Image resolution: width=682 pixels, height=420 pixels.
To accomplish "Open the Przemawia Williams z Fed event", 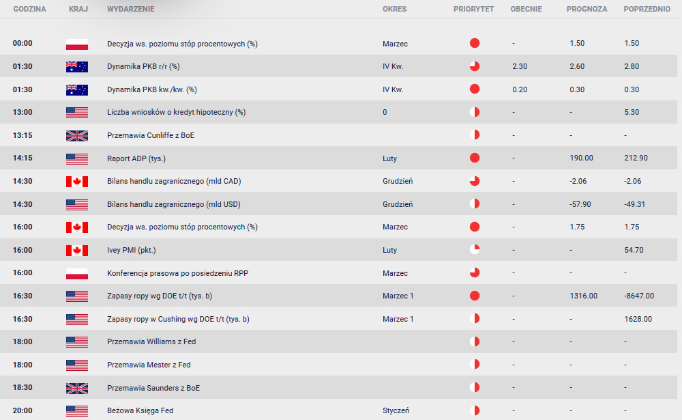I will (151, 342).
